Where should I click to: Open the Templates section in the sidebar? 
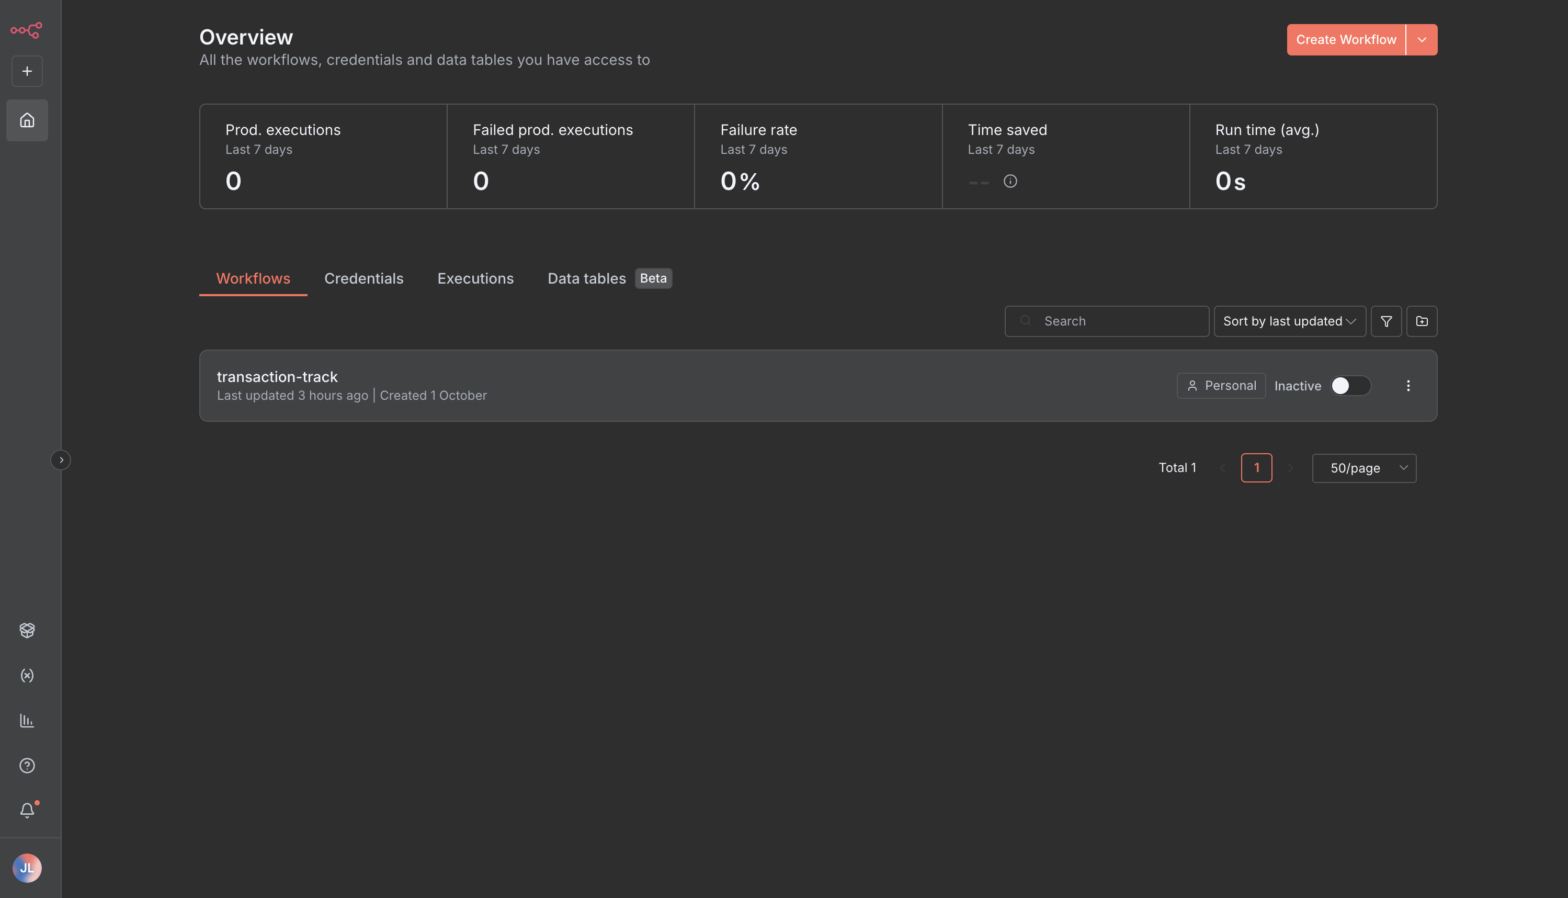pos(27,630)
